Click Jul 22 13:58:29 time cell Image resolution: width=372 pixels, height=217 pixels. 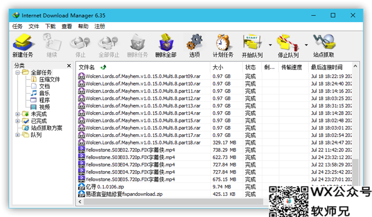coord(331,165)
